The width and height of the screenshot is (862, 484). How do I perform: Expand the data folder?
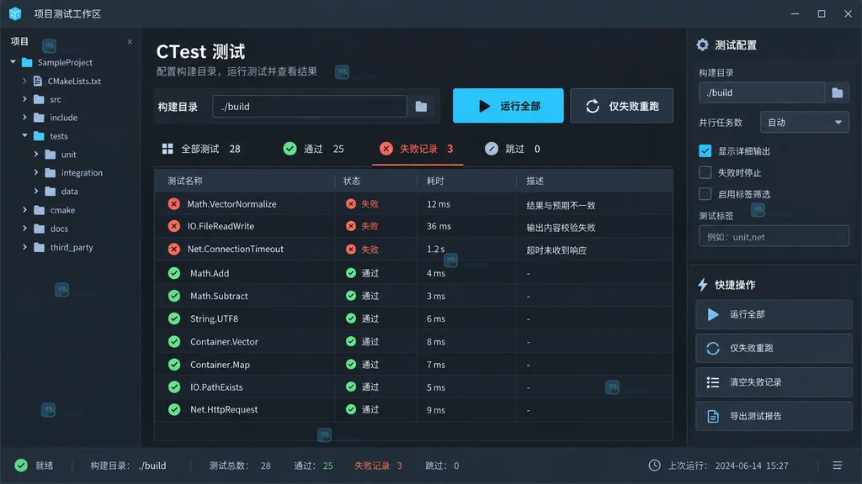tap(36, 192)
